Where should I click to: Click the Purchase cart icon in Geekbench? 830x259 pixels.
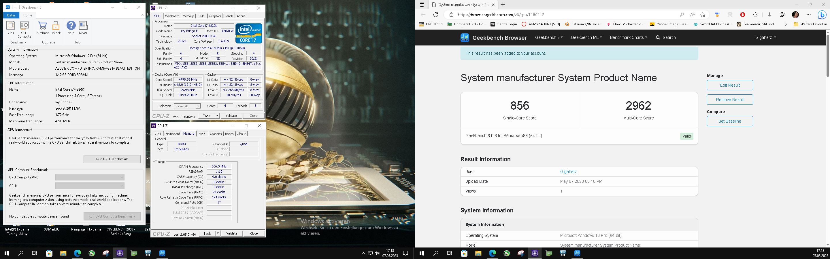point(42,28)
